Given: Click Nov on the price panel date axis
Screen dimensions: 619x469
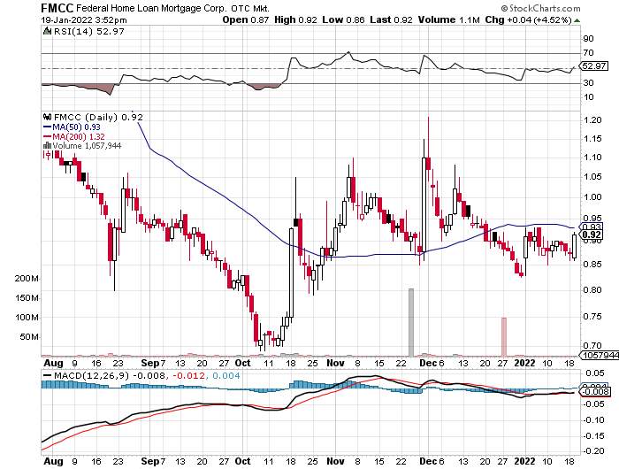Looking at the screenshot, I should point(335,363).
